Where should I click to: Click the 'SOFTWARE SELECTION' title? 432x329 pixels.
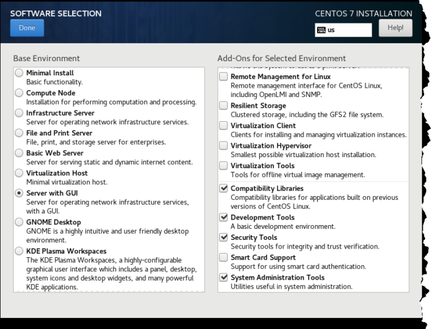coord(56,14)
